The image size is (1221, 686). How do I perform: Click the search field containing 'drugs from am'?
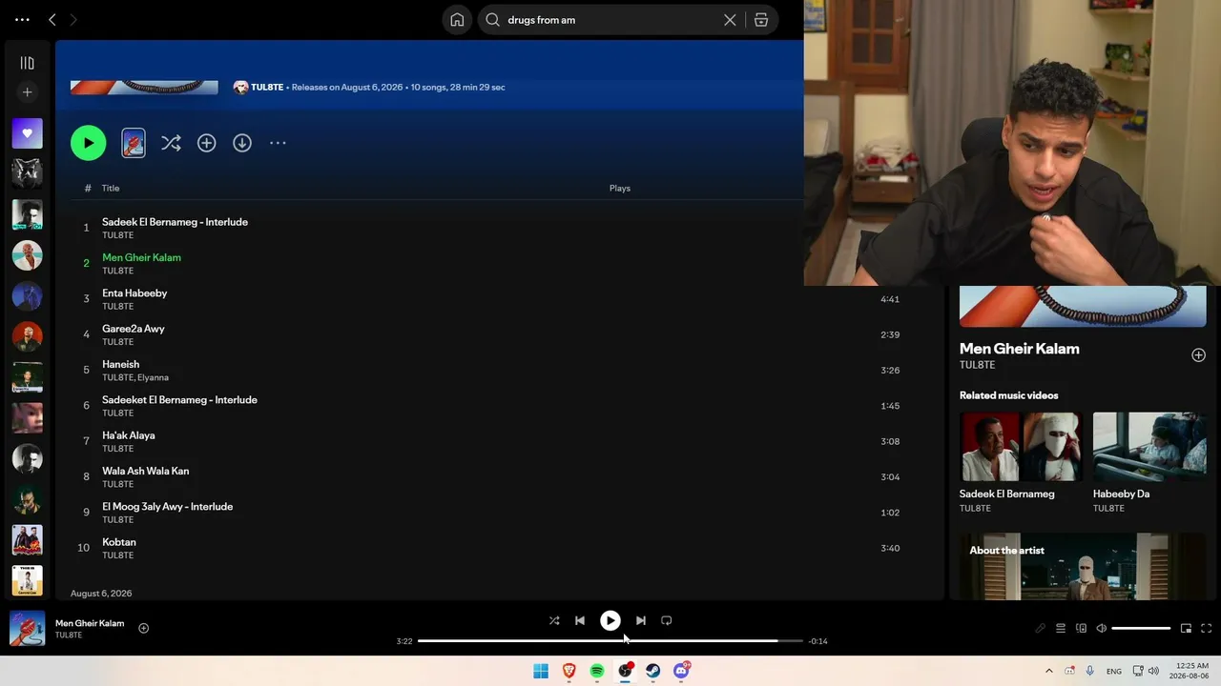610,20
